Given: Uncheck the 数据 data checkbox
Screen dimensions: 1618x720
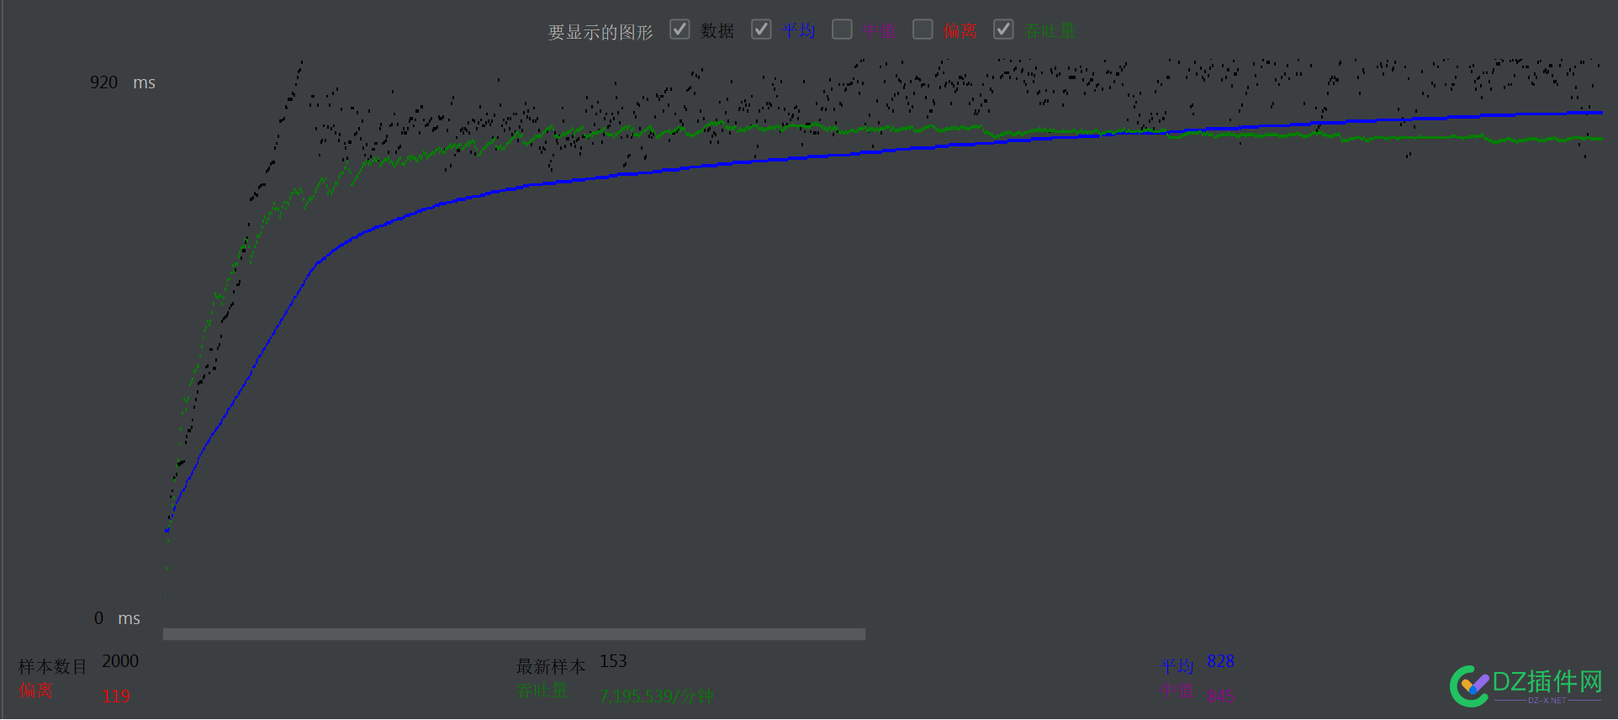Looking at the screenshot, I should 679,29.
